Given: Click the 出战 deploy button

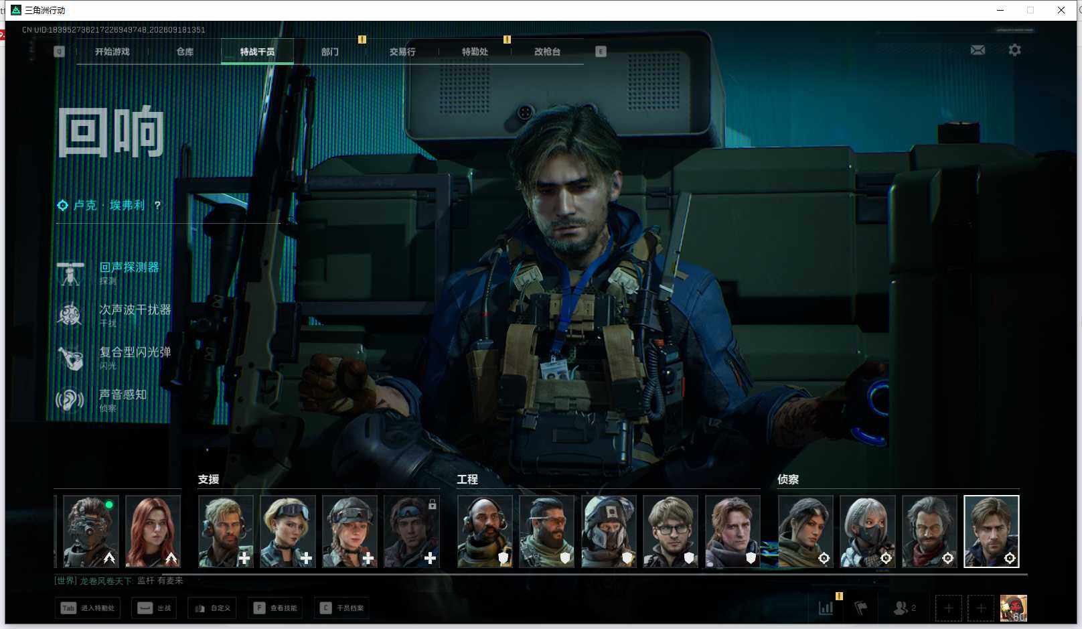Looking at the screenshot, I should [x=154, y=608].
